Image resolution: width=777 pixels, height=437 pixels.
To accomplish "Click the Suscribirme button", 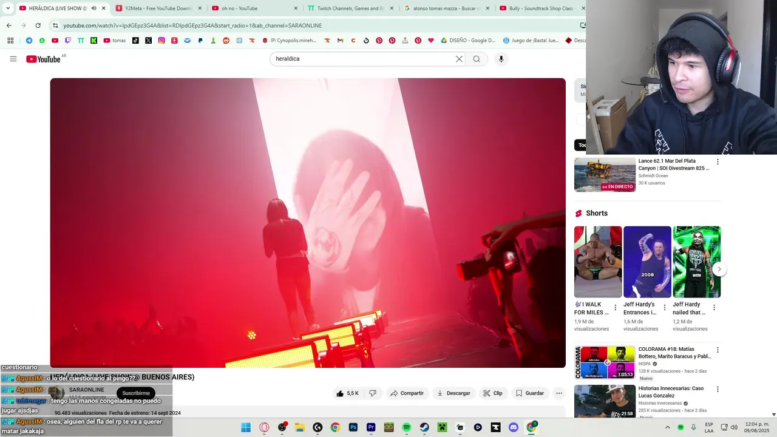I will pyautogui.click(x=135, y=393).
